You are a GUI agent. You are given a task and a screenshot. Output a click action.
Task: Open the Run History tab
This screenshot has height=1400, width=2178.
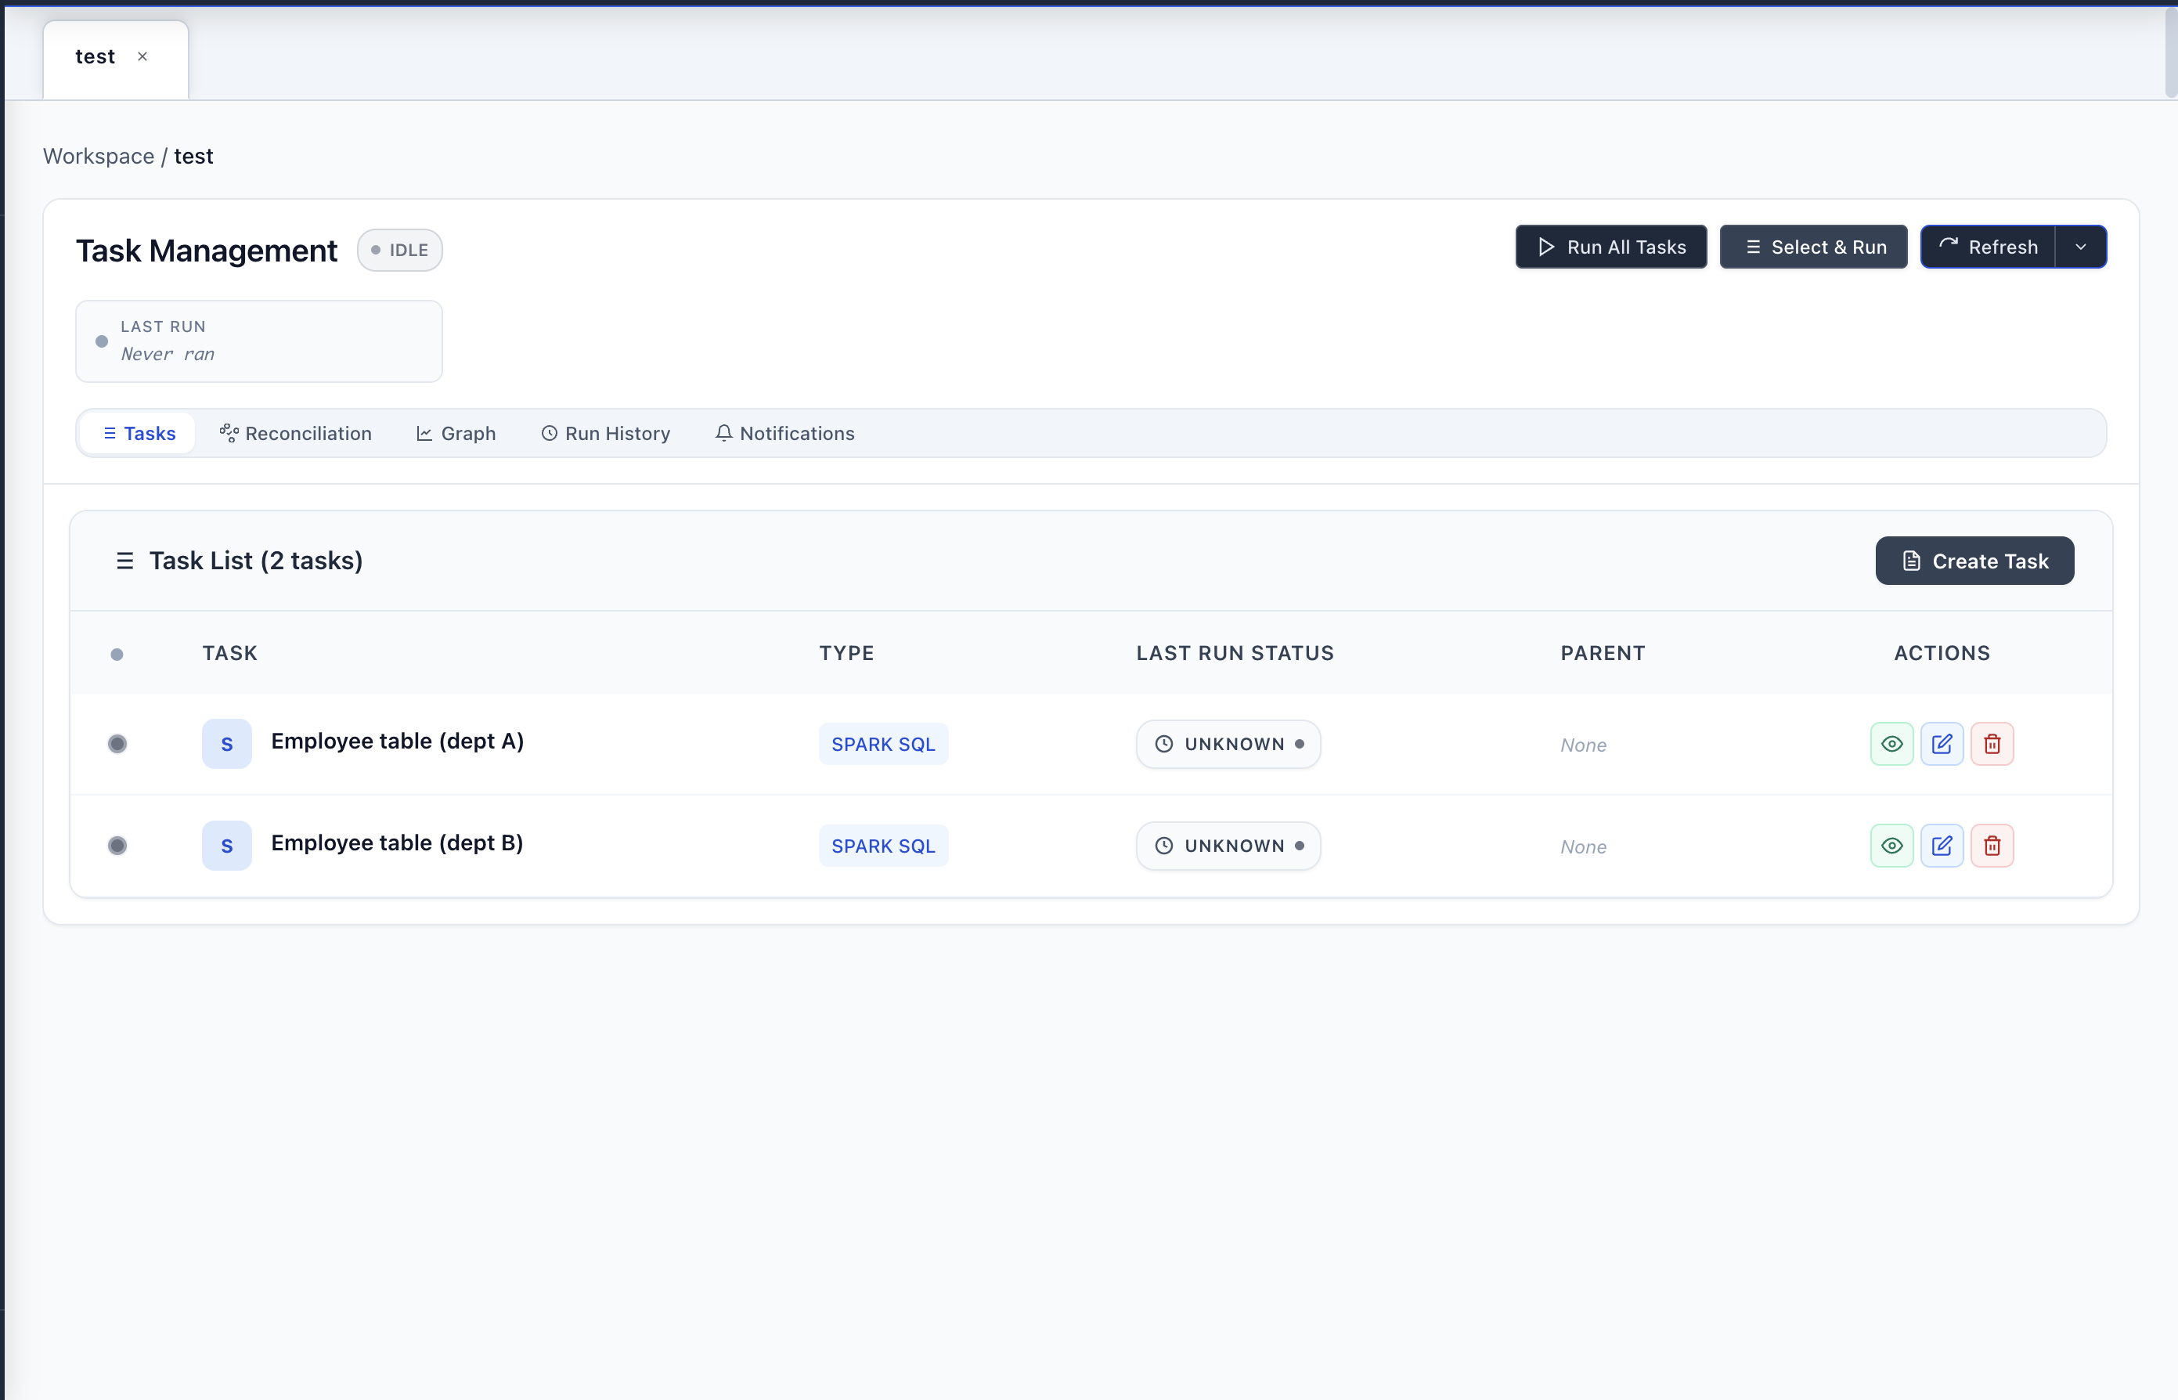(x=605, y=434)
